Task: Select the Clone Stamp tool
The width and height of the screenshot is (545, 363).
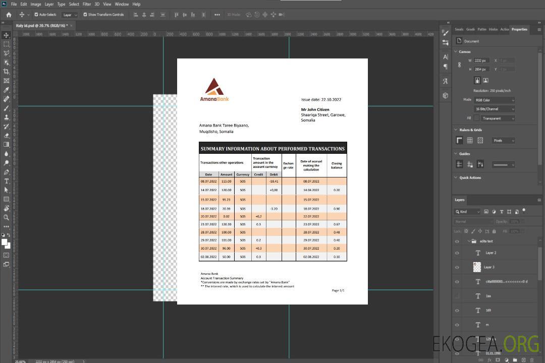Action: click(x=7, y=117)
